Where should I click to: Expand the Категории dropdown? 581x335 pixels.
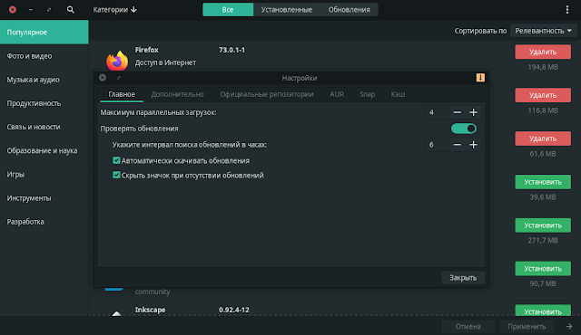[115, 10]
